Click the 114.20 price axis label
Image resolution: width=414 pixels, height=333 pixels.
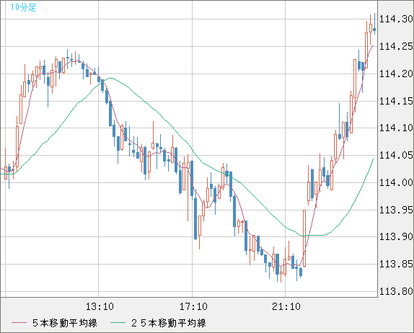click(x=396, y=74)
